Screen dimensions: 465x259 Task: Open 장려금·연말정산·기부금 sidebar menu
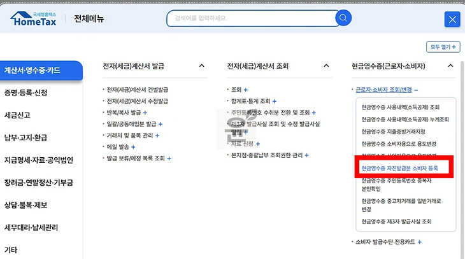[39, 183]
